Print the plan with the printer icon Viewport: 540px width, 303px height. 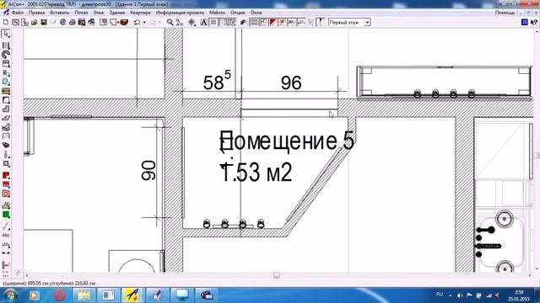72,23
